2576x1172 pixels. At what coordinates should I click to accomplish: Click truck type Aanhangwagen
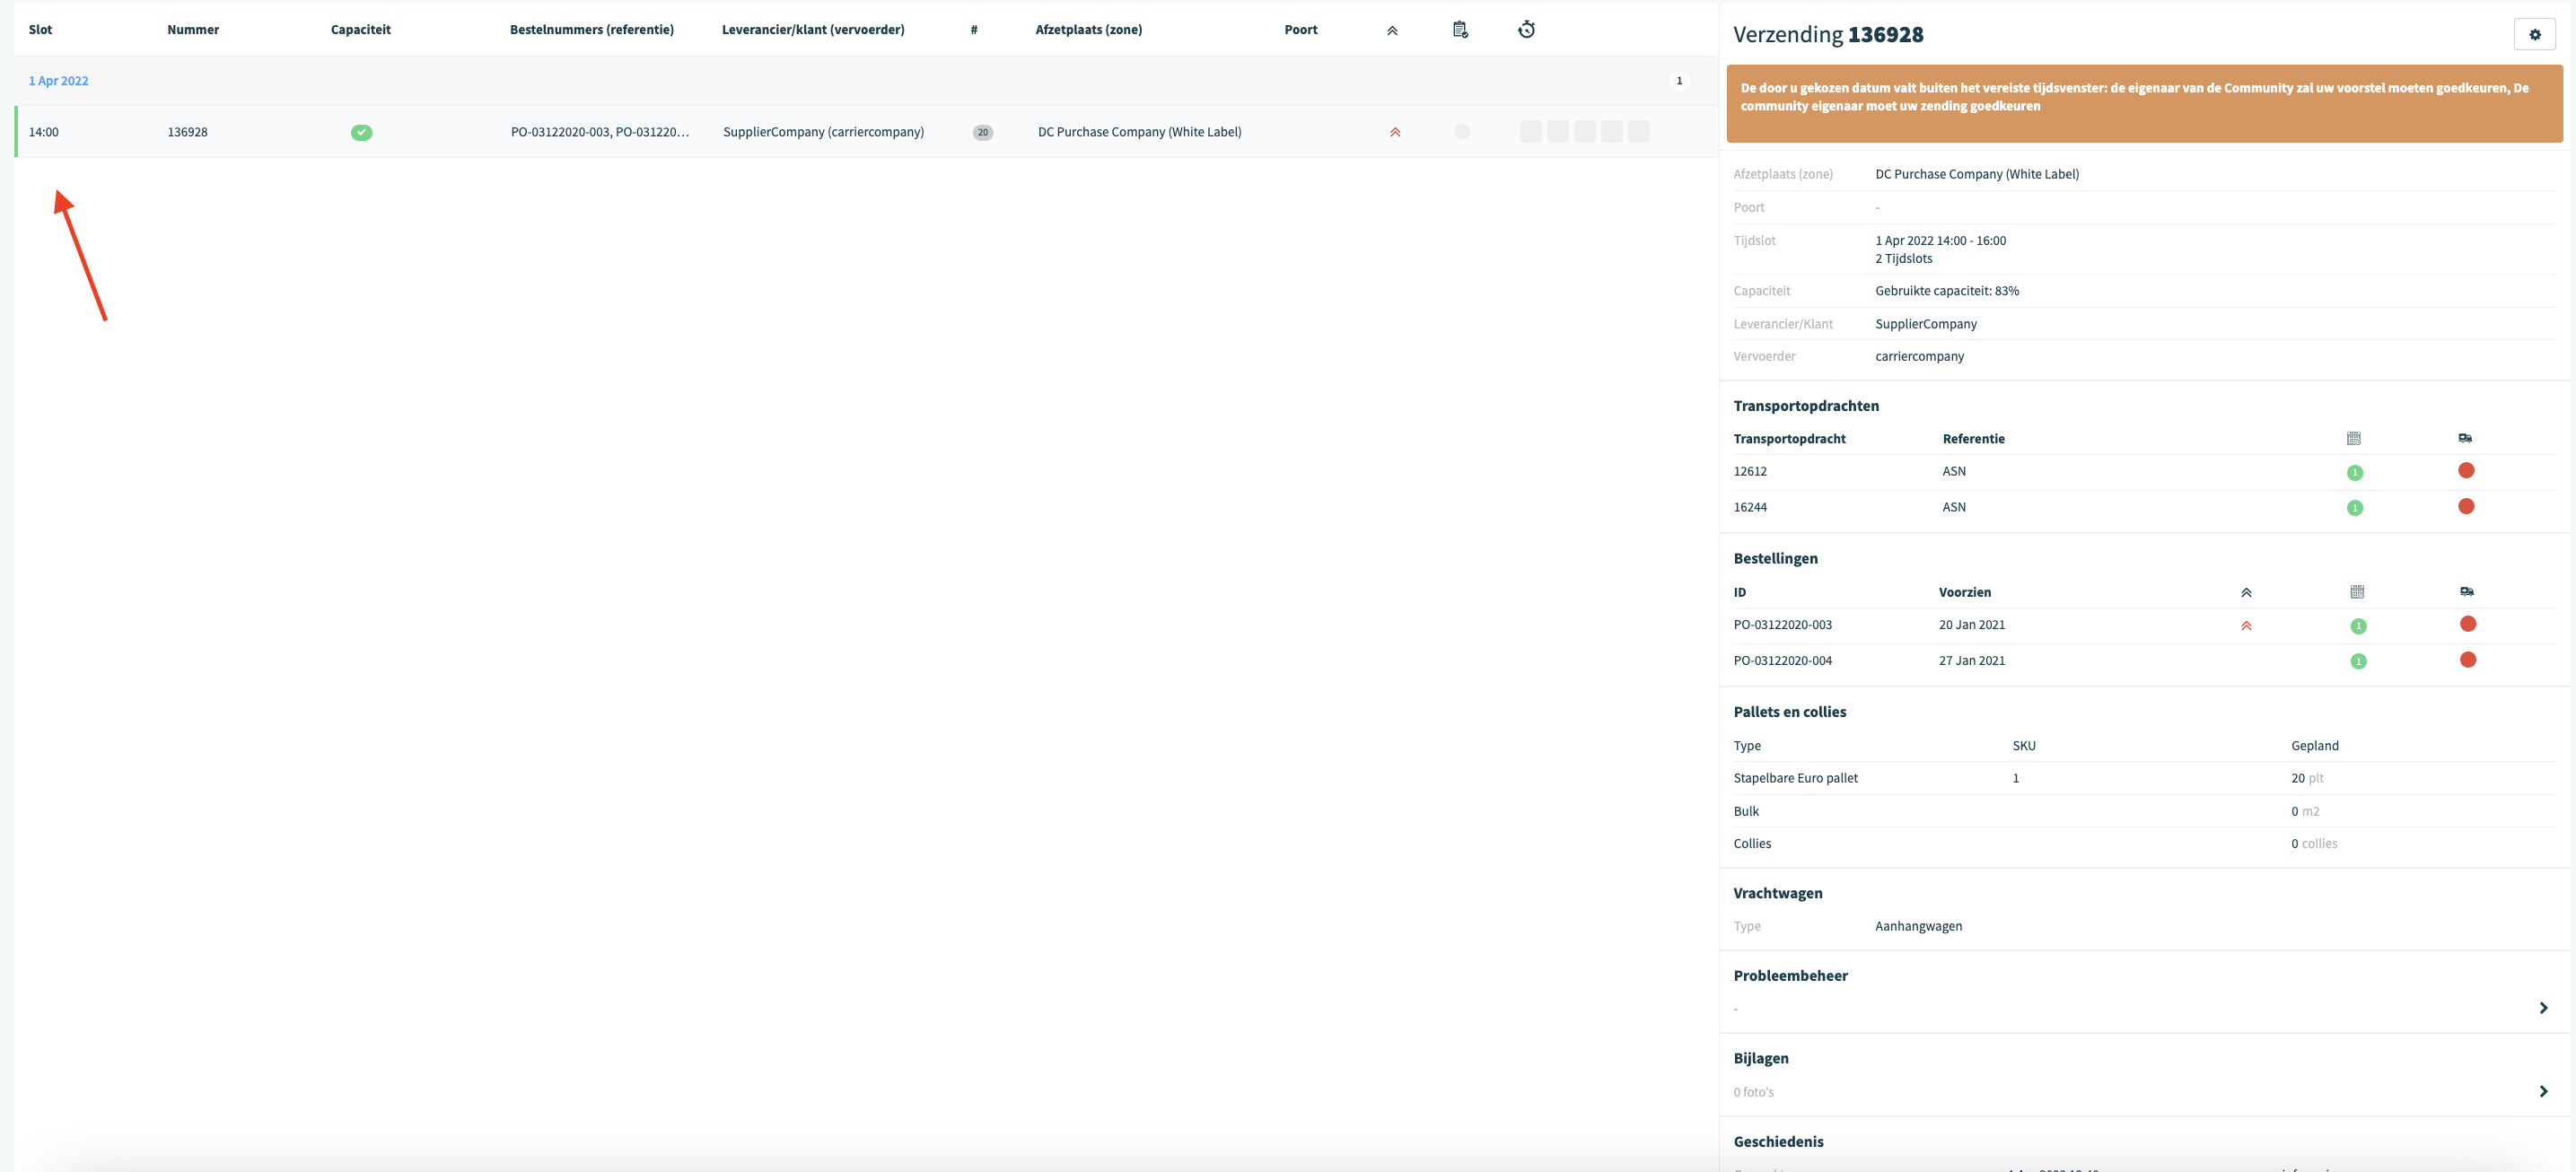tap(1918, 926)
